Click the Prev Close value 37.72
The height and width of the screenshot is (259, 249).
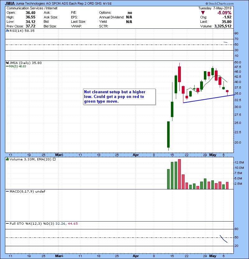tap(31, 26)
